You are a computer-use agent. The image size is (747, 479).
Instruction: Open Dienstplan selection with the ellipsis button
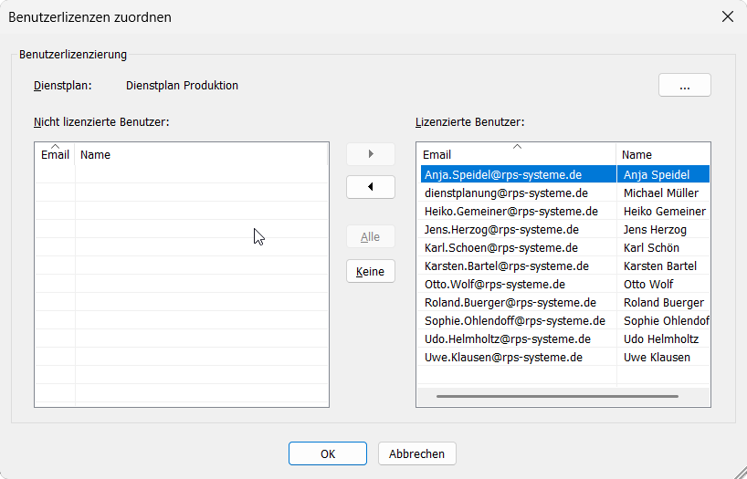[x=685, y=85]
